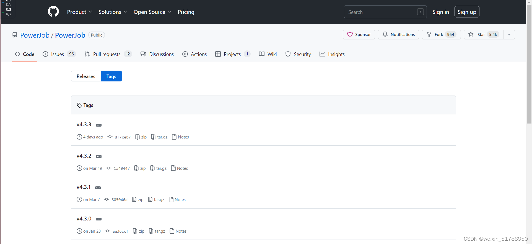
Task: Open commit df7ceb7
Action: point(119,137)
